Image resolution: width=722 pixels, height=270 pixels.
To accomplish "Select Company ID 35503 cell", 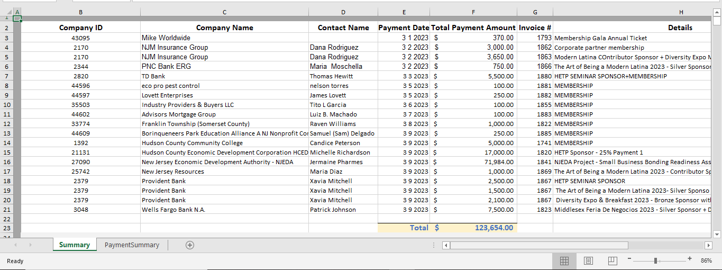I will pyautogui.click(x=80, y=105).
